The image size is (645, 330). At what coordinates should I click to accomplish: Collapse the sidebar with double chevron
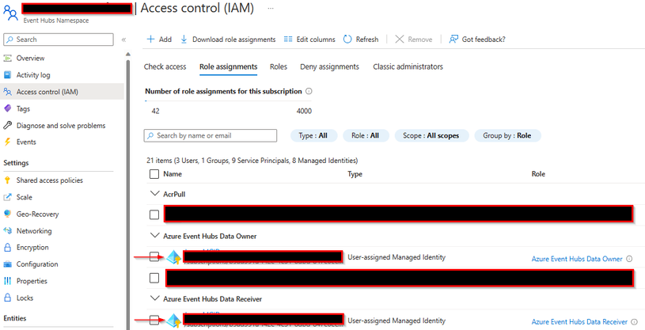(x=123, y=40)
